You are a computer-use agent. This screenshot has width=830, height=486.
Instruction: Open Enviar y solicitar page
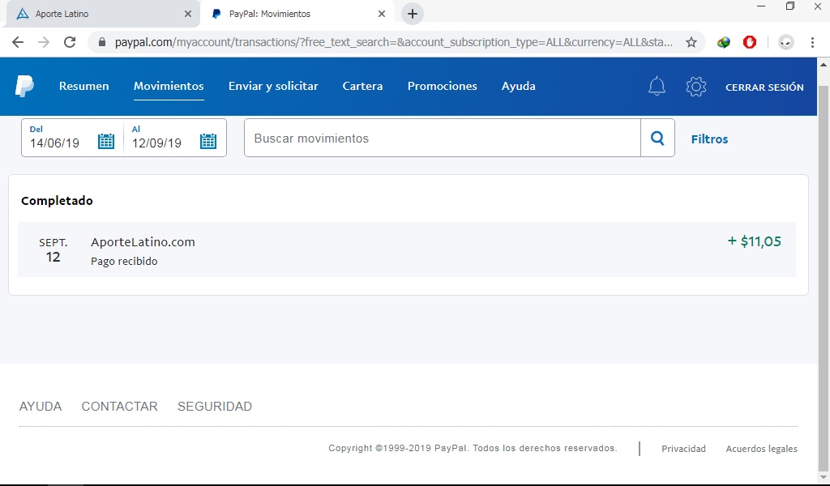pyautogui.click(x=273, y=86)
